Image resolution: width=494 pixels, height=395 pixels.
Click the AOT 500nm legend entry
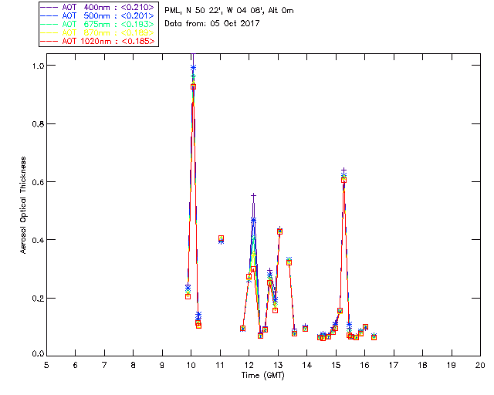(x=98, y=15)
